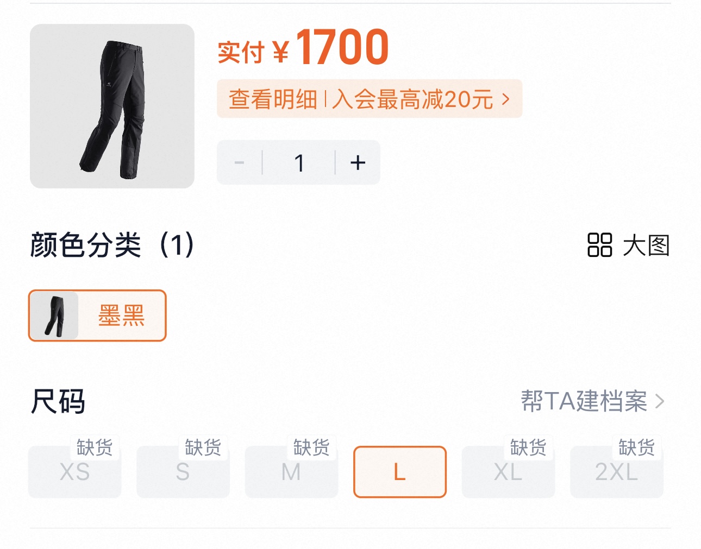Screen dimensions: 701x549
Task: Tap the 缺货 badge on XL
Action: [528, 447]
